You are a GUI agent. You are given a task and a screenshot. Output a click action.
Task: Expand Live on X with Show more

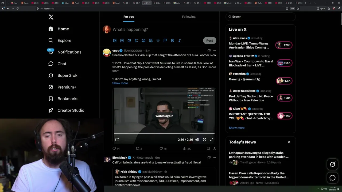(237, 128)
